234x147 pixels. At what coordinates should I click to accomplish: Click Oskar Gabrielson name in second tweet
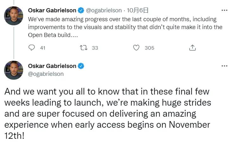(52, 66)
